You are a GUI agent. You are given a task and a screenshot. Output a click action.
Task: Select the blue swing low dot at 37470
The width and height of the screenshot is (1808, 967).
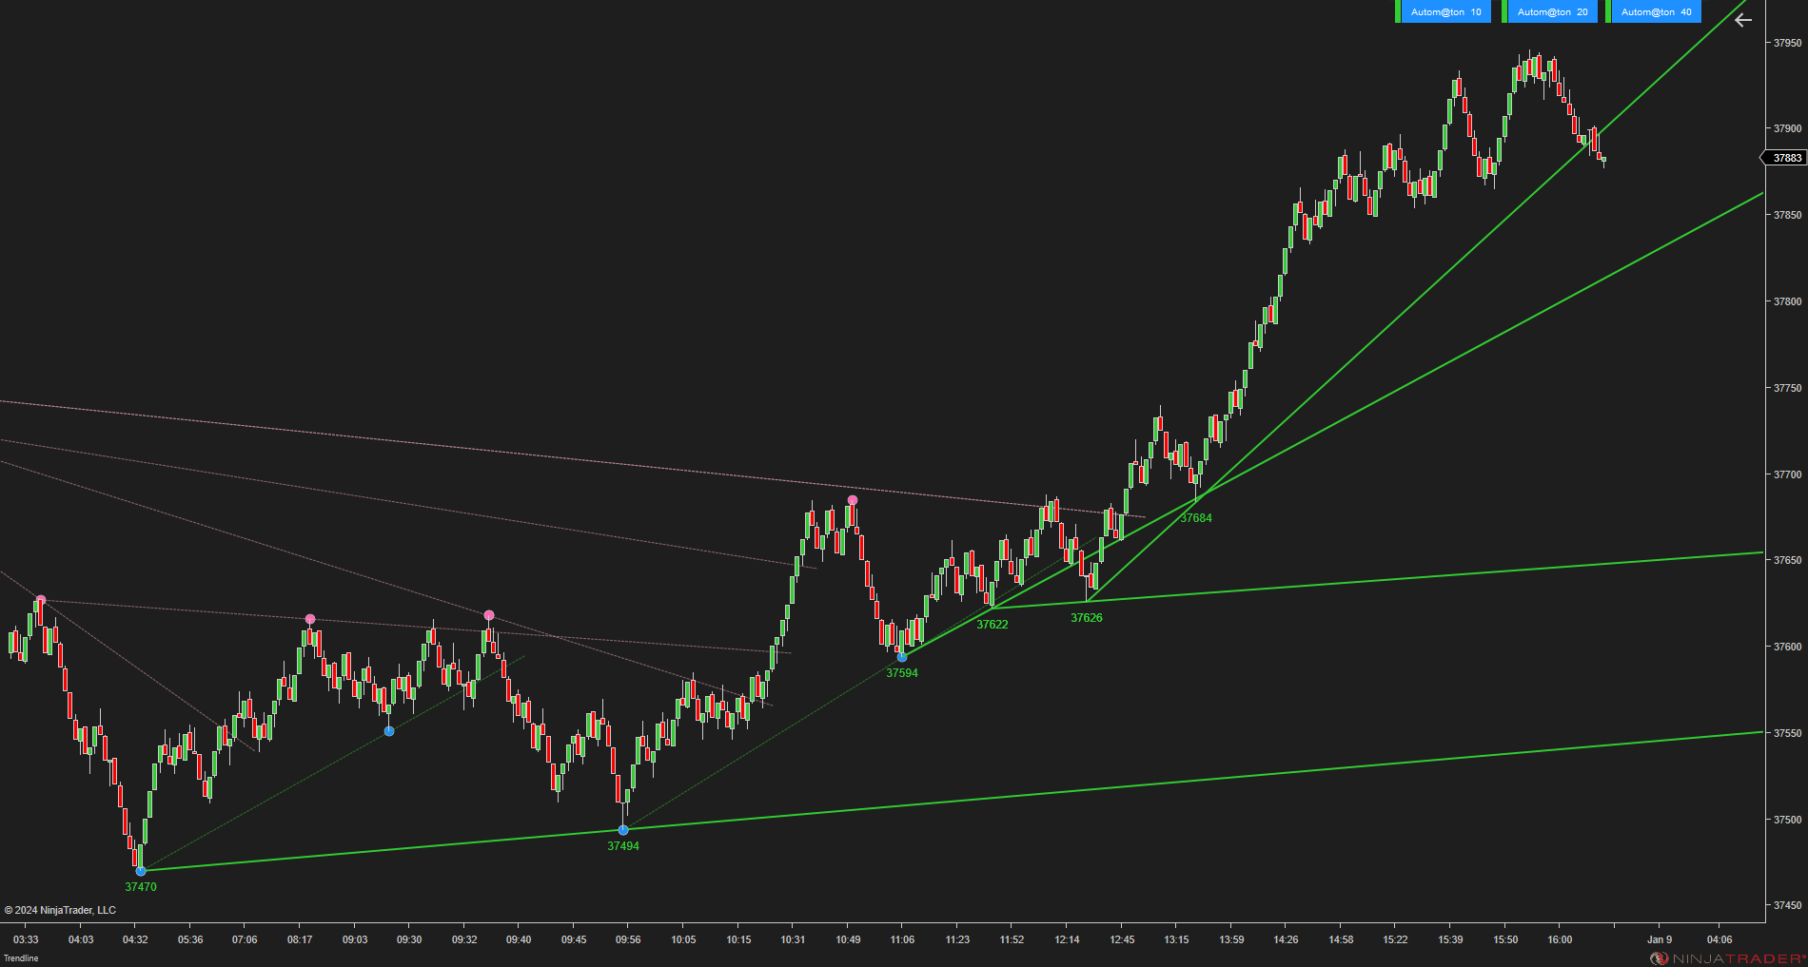click(141, 870)
